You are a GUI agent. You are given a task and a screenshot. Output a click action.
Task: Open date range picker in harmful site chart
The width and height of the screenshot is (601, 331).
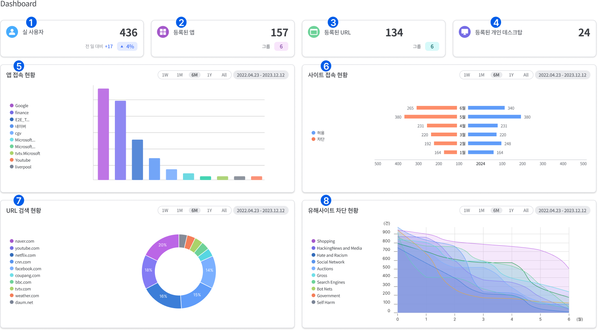tap(562, 210)
